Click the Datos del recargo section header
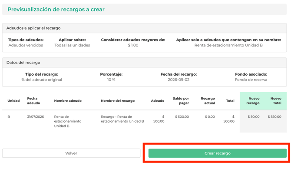This screenshot has width=291, height=170. [23, 63]
